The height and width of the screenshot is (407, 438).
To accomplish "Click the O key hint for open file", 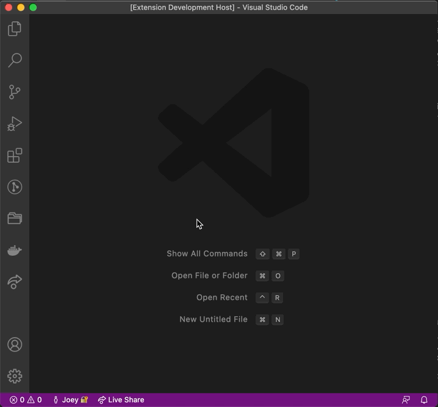I will 278,276.
